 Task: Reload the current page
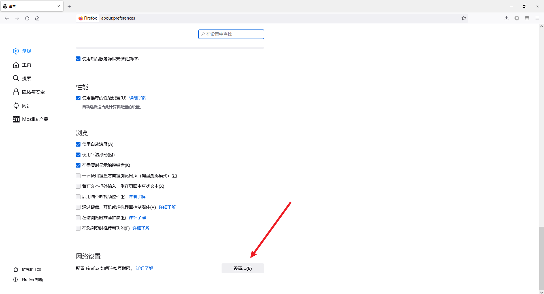click(x=27, y=18)
